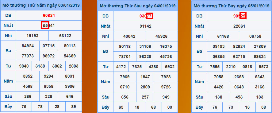
Task: Click sixth prize number 949
Action: click(166, 97)
